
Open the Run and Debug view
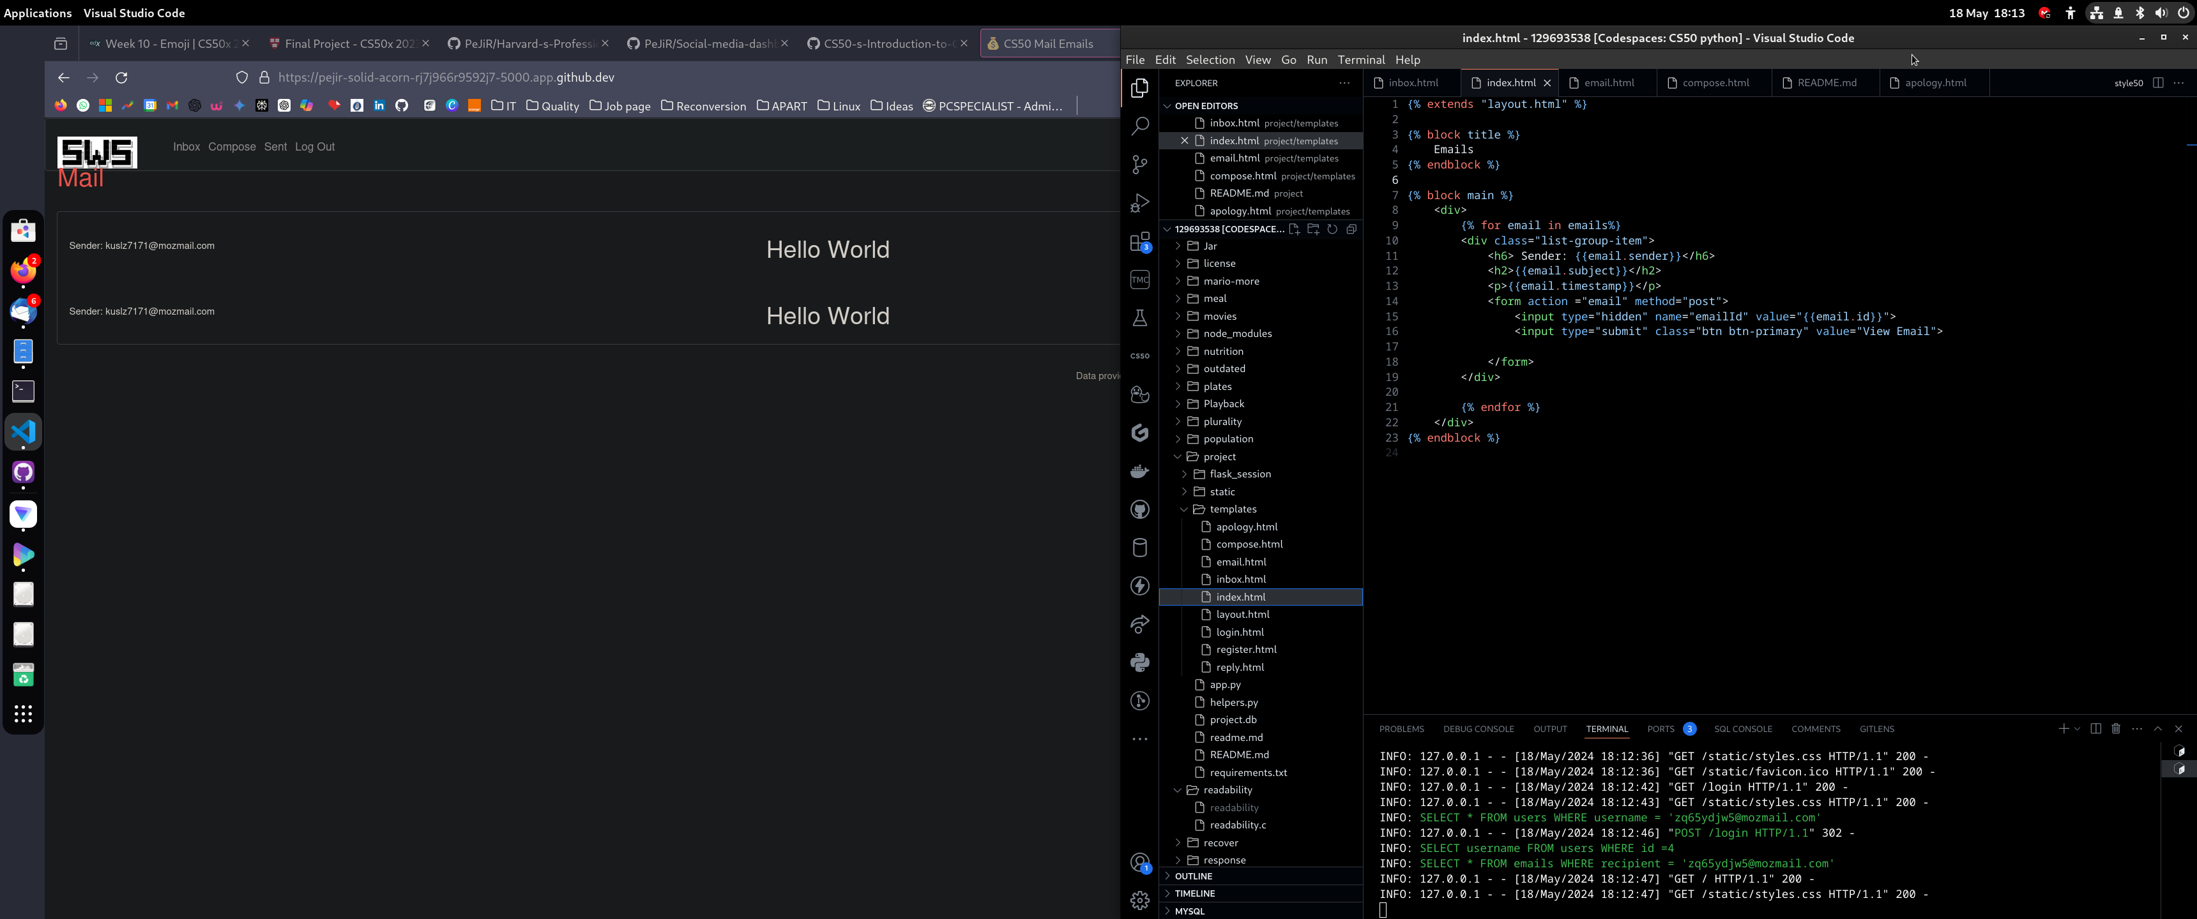pyautogui.click(x=1139, y=203)
